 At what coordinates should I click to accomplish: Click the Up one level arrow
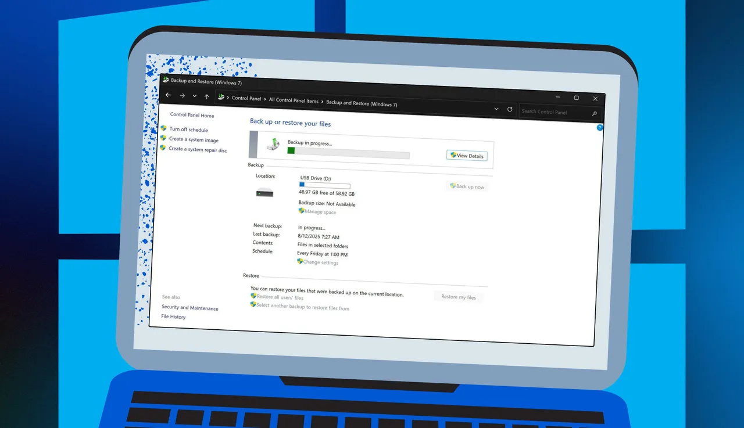pyautogui.click(x=207, y=97)
